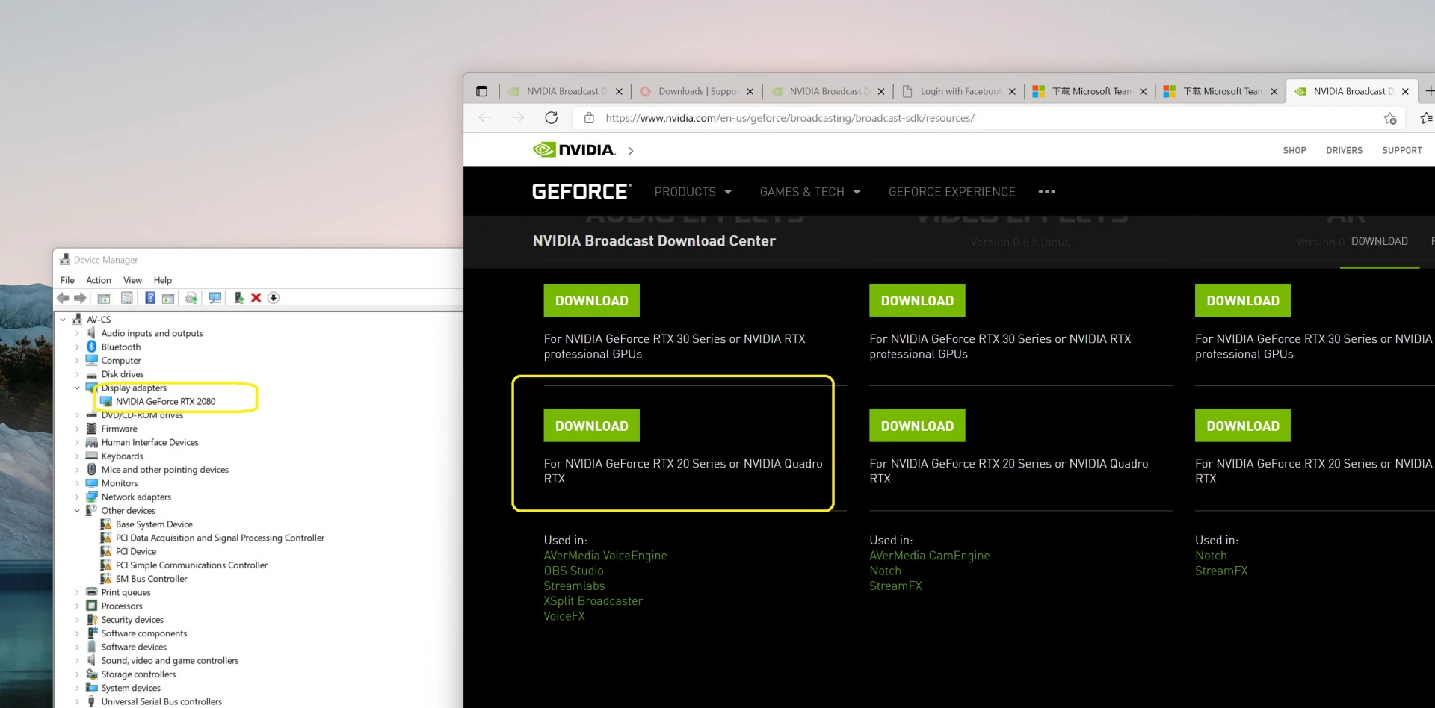Open the browser tab actions icon
This screenshot has height=708, width=1435.
point(481,91)
